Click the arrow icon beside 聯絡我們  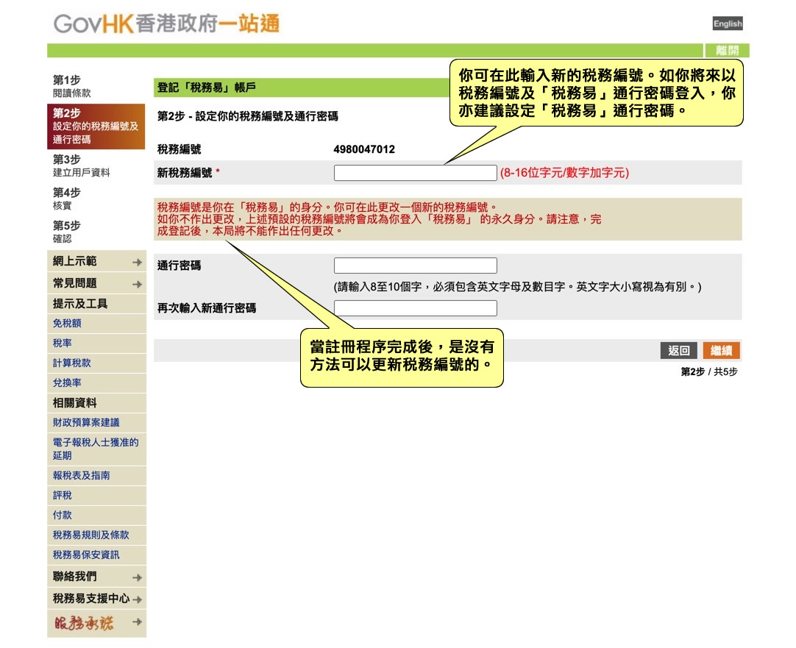(137, 577)
